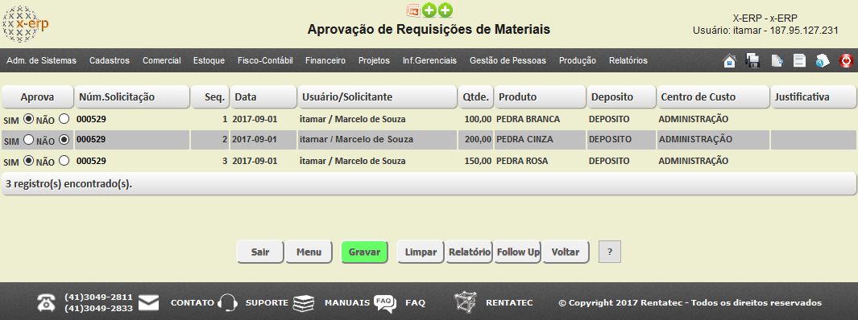The height and width of the screenshot is (320, 858).
Task: Expand the Gestão de Pessoas menu
Action: [508, 60]
